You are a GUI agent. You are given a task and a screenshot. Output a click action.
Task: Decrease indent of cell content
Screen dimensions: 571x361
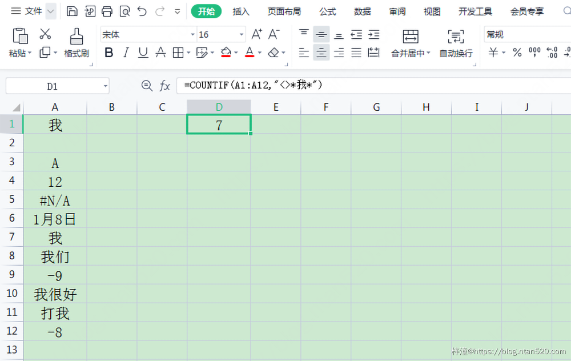356,35
